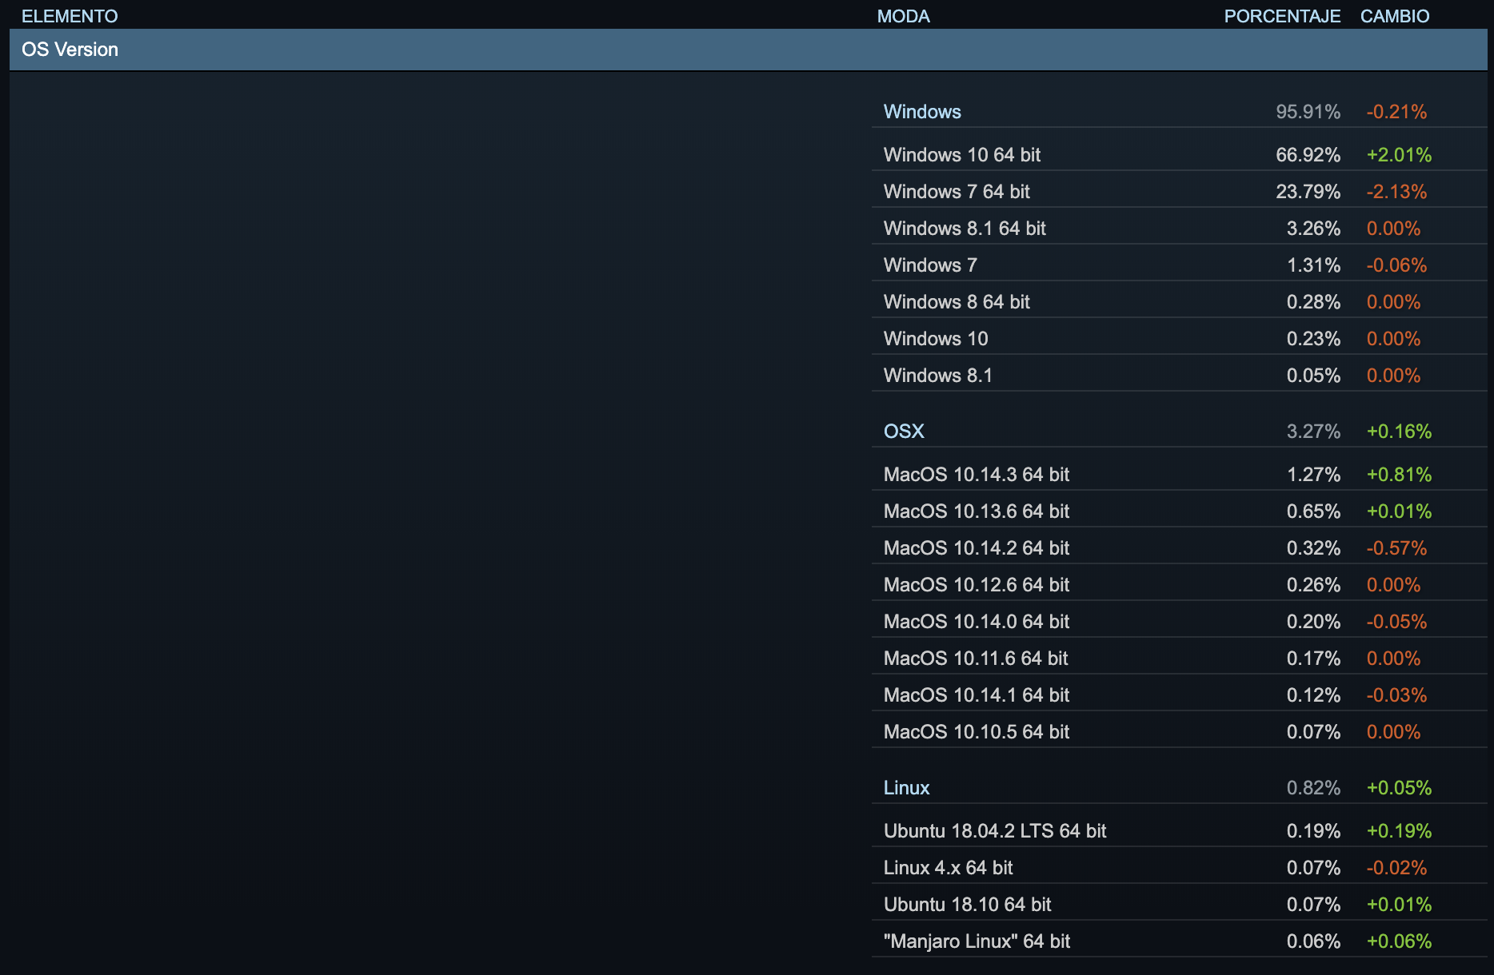Screen dimensions: 1494x975
Task: Click the +0.81% change value
Action: click(x=1399, y=475)
